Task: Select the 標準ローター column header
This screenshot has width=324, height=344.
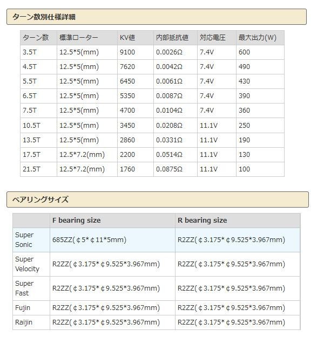Action: 79,38
